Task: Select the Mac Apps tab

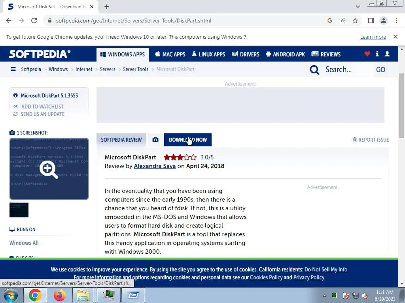Action: [170, 54]
